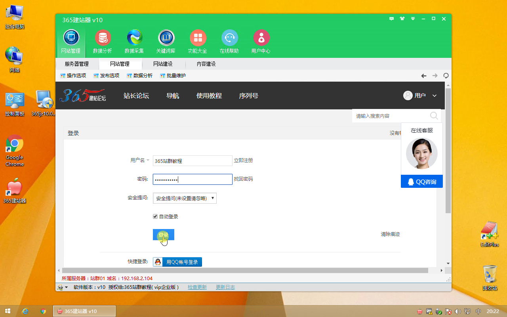Image resolution: width=507 pixels, height=317 pixels.
Task: Open 发布选项 menu
Action: pyautogui.click(x=107, y=76)
